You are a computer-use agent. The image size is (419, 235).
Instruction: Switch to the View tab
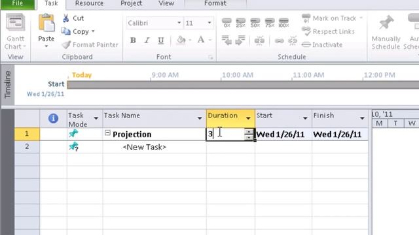166,4
